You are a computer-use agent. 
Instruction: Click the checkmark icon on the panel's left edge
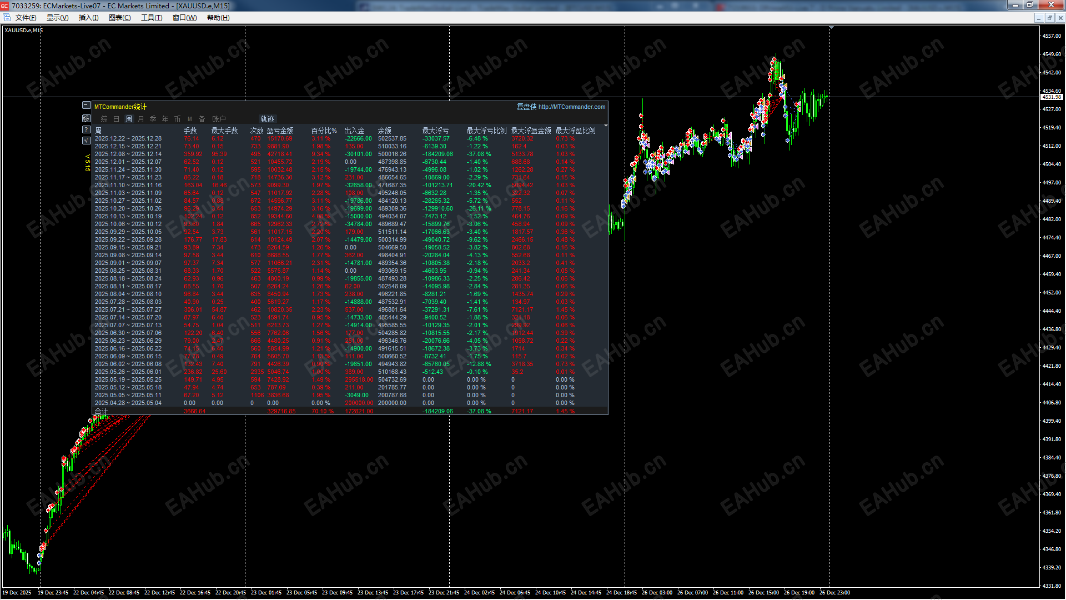point(86,141)
